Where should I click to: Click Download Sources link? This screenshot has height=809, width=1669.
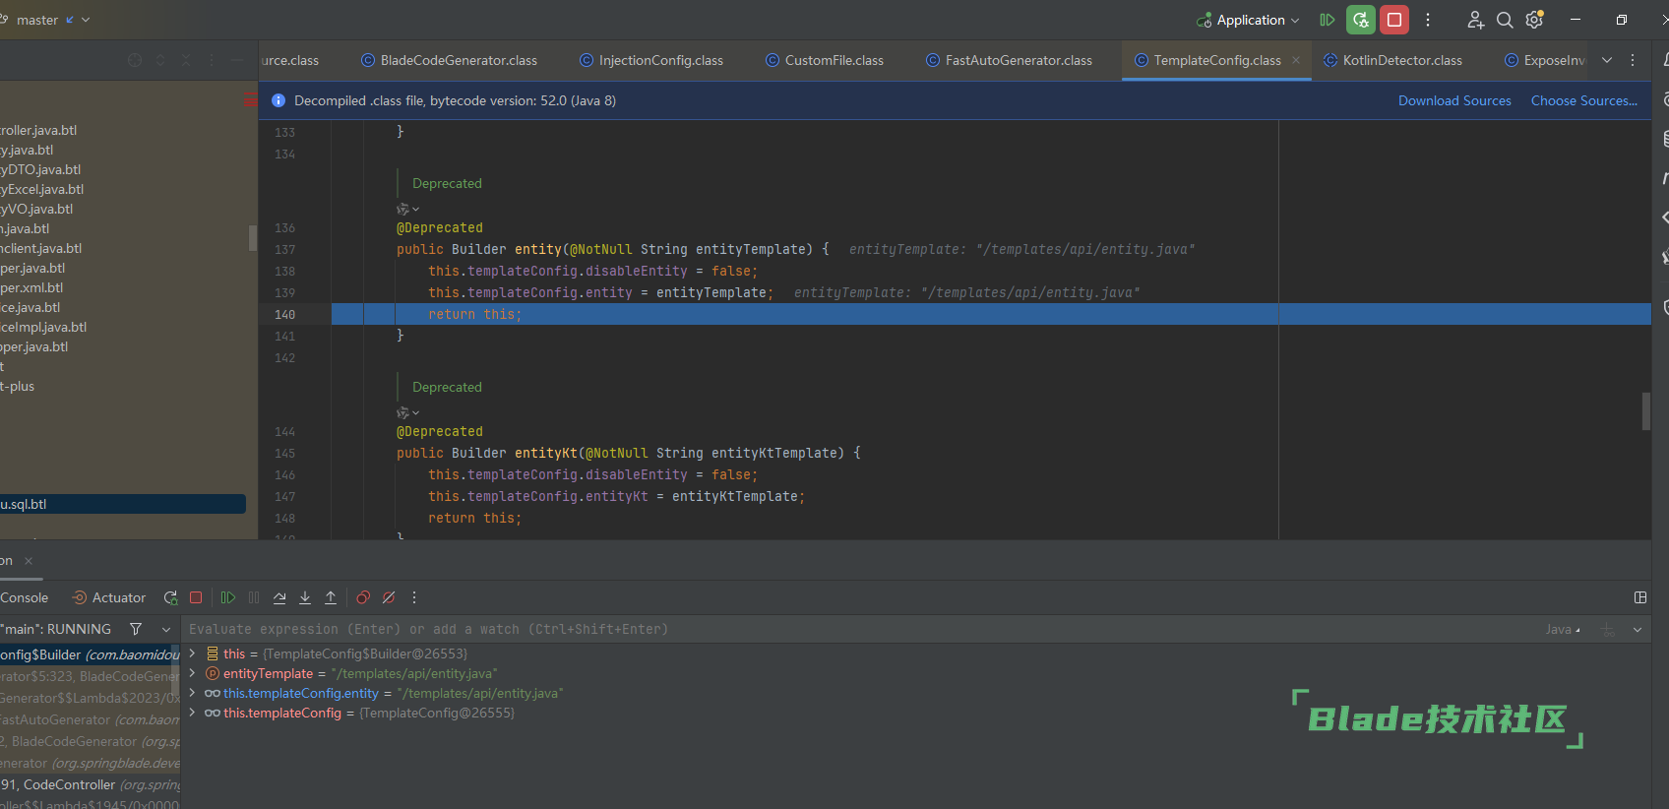pyautogui.click(x=1454, y=100)
